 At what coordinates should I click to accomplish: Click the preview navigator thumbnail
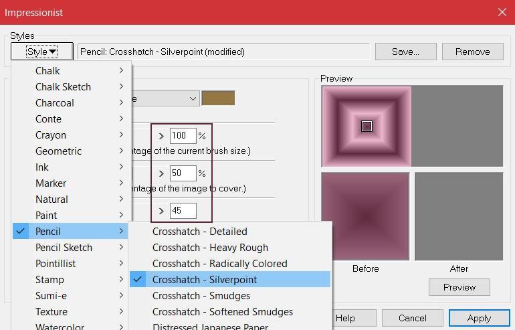point(367,127)
